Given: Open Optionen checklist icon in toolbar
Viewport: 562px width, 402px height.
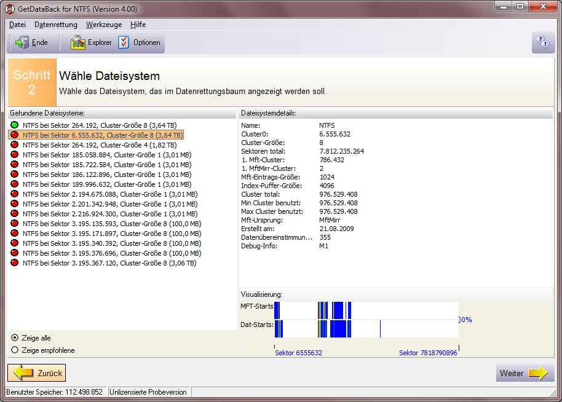Looking at the screenshot, I should point(124,42).
